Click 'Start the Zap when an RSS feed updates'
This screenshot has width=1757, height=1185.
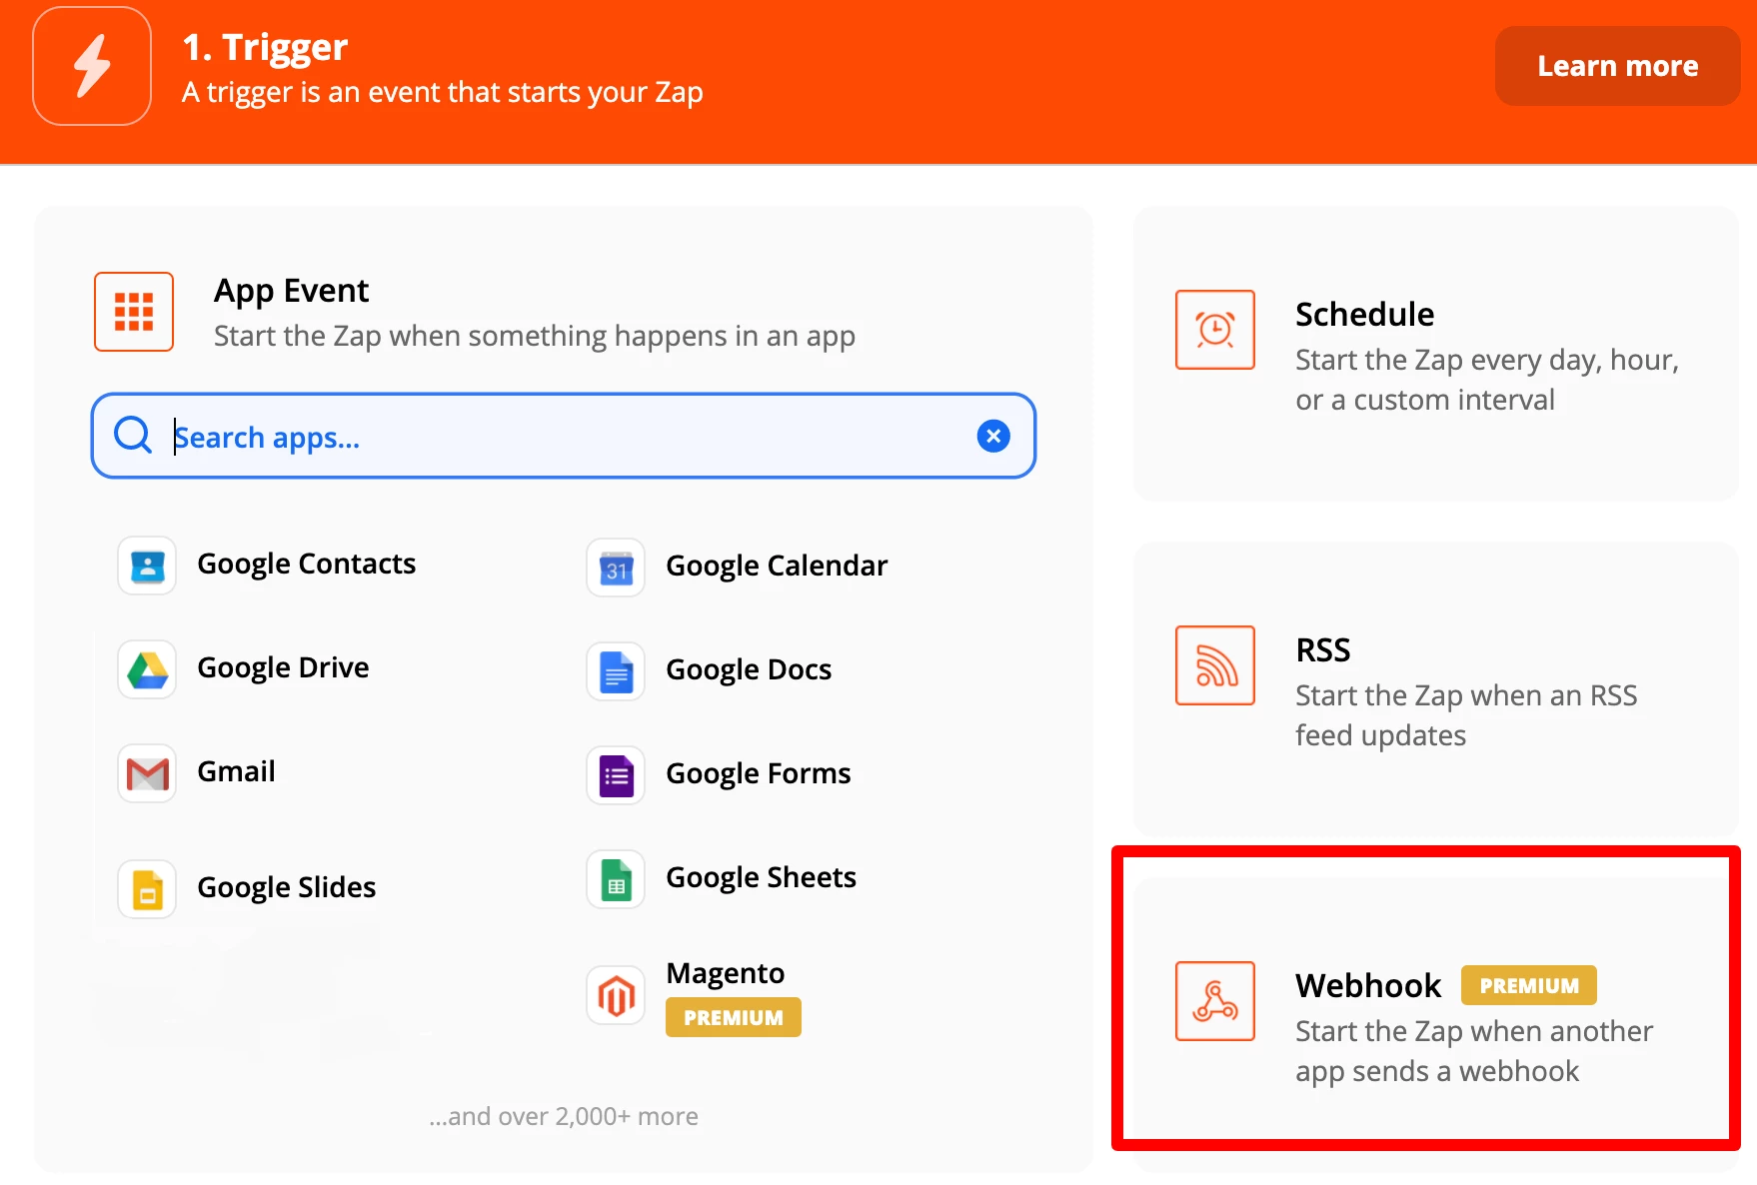click(x=1466, y=715)
